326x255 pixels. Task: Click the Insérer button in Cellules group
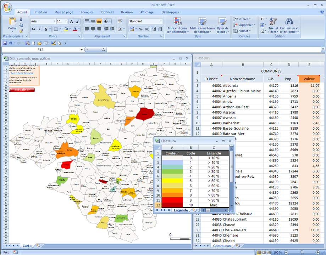click(x=242, y=19)
